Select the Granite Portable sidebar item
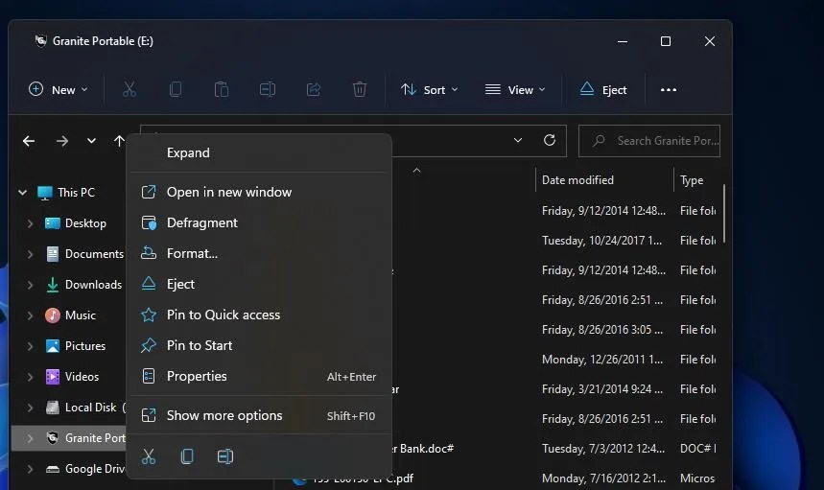This screenshot has width=824, height=490. pos(68,438)
